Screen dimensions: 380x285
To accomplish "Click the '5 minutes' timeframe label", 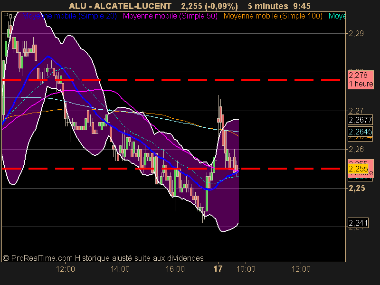I will click(x=268, y=6).
